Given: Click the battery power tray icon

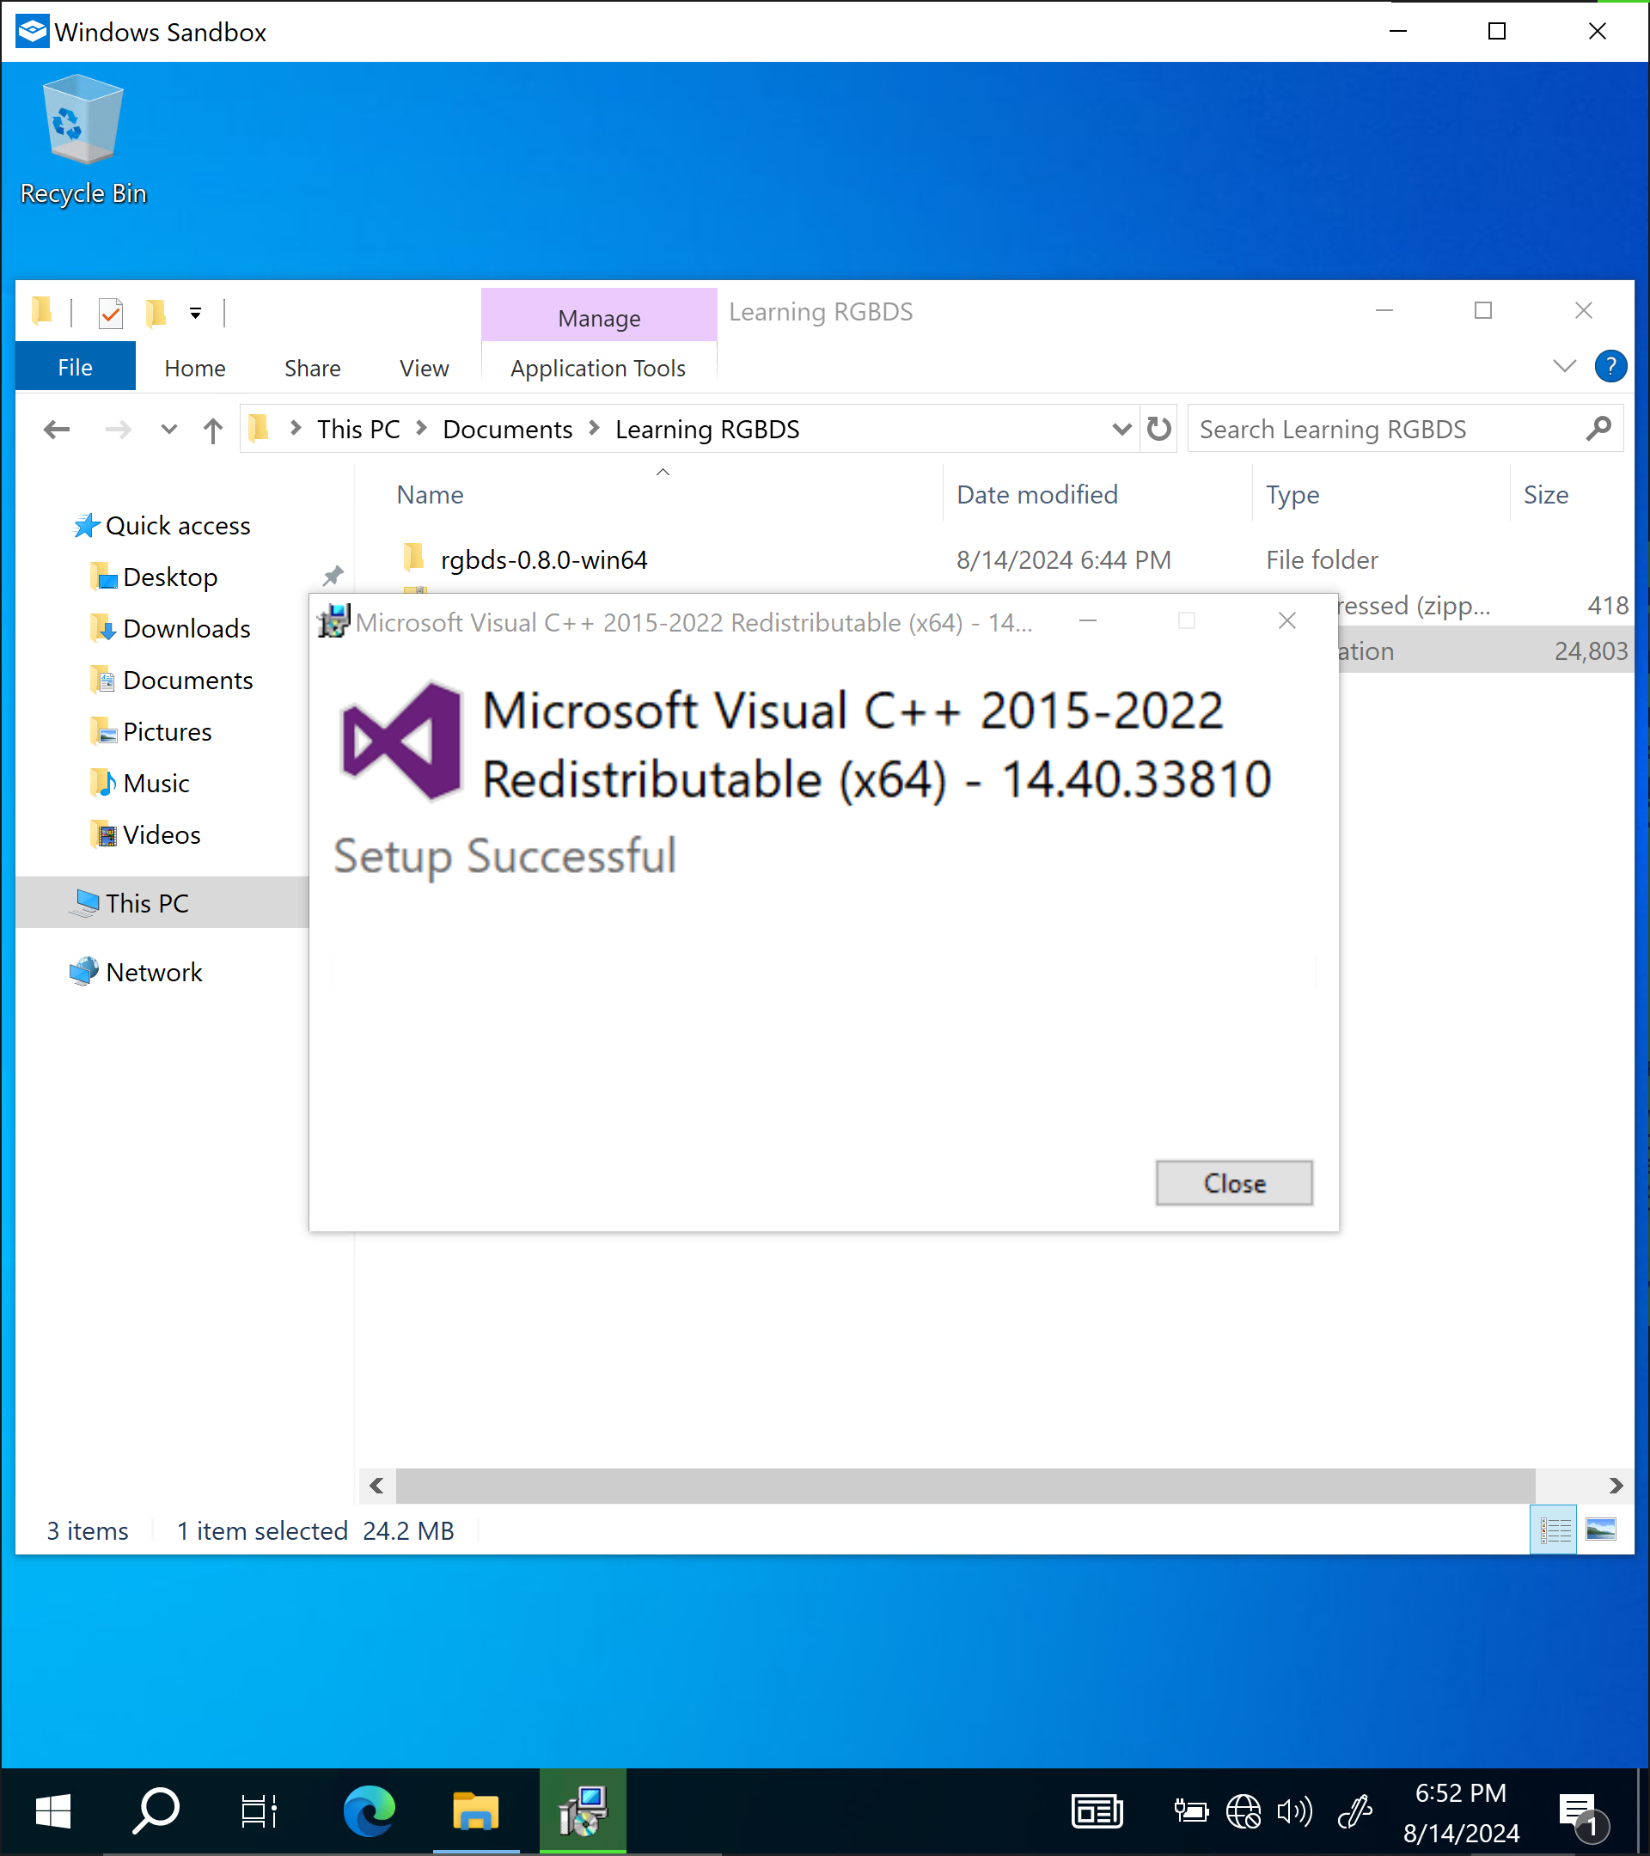Looking at the screenshot, I should [x=1190, y=1812].
